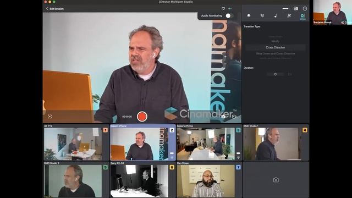Switch to the layers tab icon
Image resolution: width=352 pixels, height=198 pixels.
click(249, 16)
